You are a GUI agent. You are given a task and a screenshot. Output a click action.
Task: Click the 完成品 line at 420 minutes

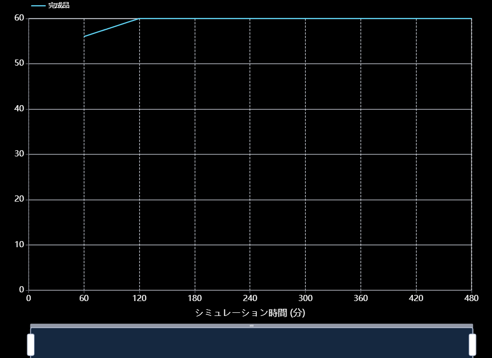click(x=416, y=18)
